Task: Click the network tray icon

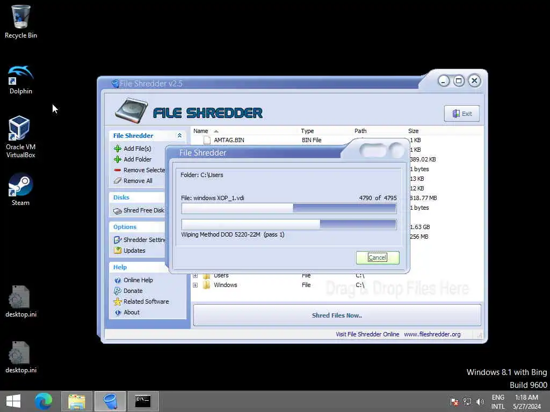Action: [x=467, y=401]
